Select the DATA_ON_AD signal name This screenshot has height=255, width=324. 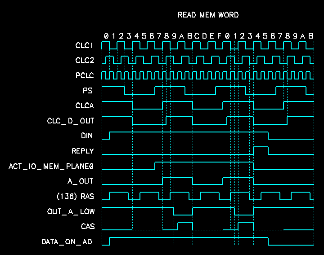(67, 242)
